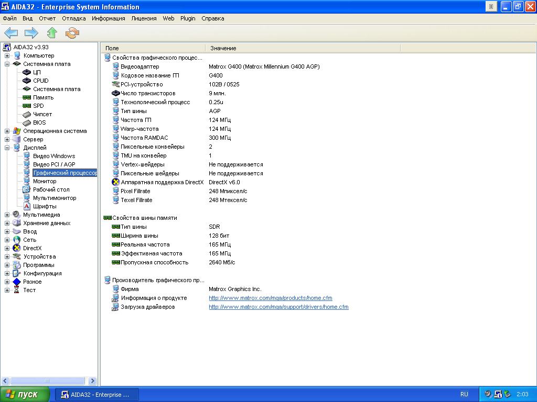Expand the DirectX tree node

7,248
